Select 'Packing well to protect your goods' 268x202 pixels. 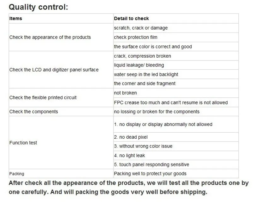[176, 174]
